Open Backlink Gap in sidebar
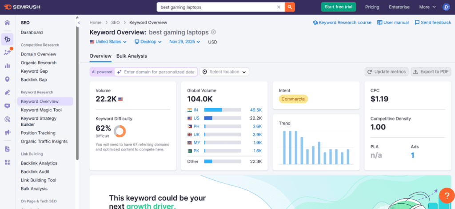 [34, 80]
